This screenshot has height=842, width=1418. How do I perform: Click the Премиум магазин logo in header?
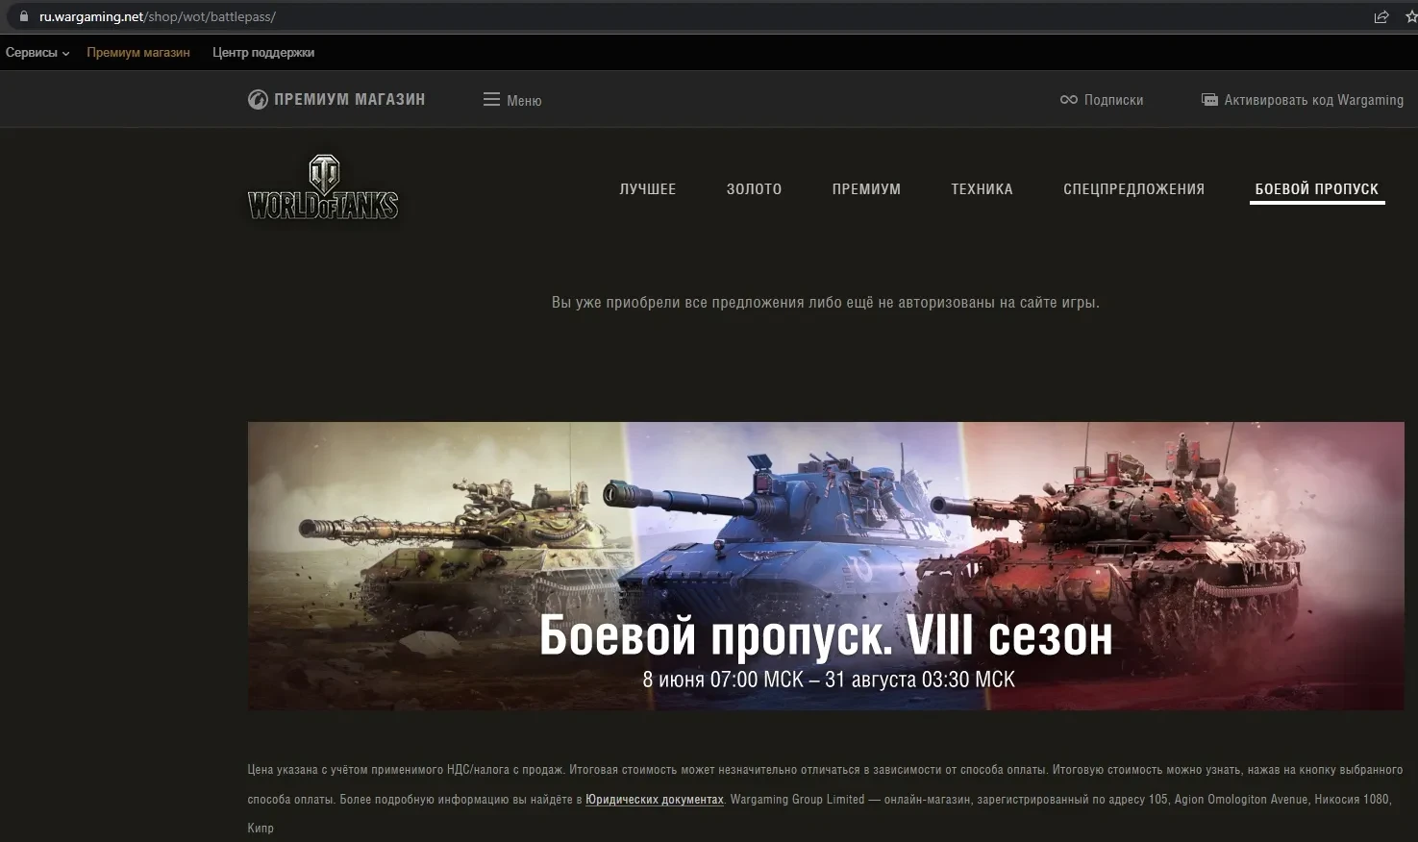click(x=336, y=99)
